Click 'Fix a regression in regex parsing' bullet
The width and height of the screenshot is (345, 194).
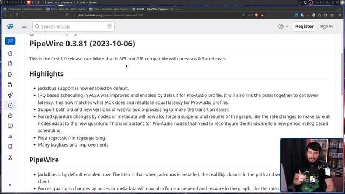coord(72,138)
